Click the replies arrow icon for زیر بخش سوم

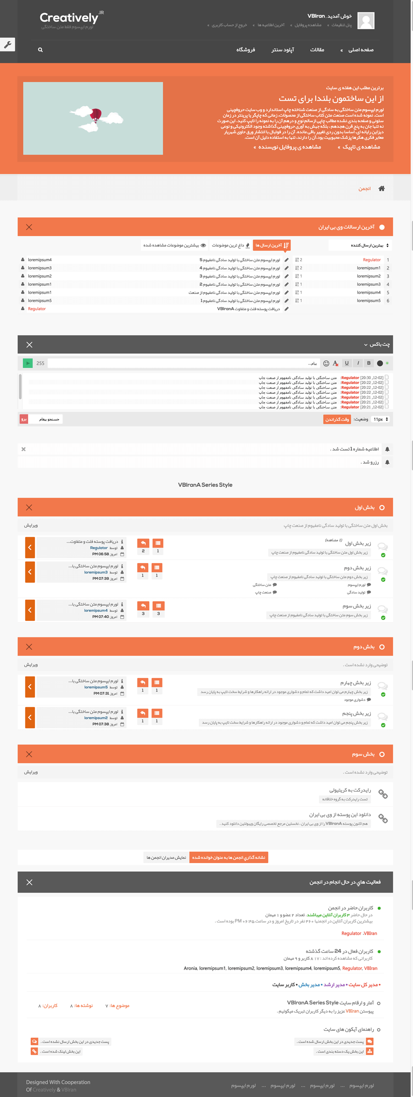tap(143, 606)
